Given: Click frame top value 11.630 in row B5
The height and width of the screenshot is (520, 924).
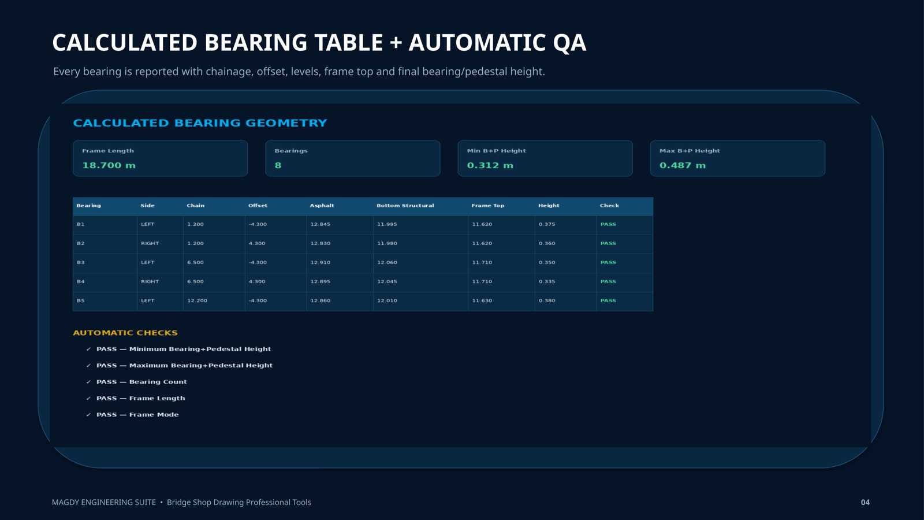Looking at the screenshot, I should coord(482,300).
